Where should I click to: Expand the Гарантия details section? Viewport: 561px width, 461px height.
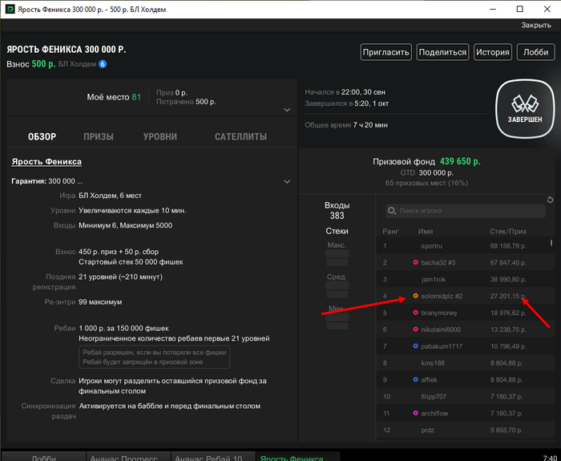[287, 181]
